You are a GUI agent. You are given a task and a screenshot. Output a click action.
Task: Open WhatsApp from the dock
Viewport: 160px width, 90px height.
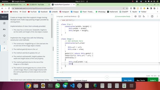[x=57, y=85]
